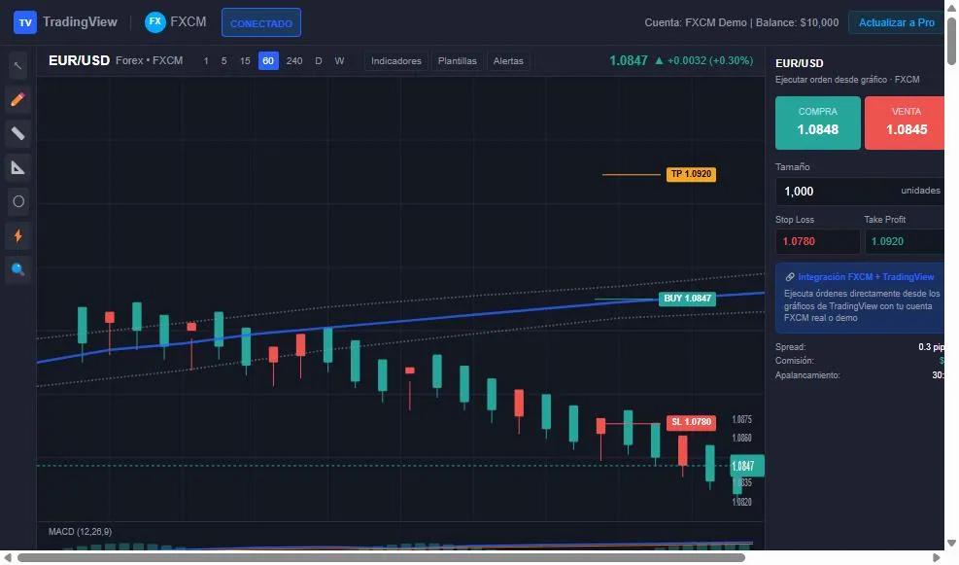Image resolution: width=959 pixels, height=565 pixels.
Task: Click the SL 1.0780 chart label
Action: point(691,422)
